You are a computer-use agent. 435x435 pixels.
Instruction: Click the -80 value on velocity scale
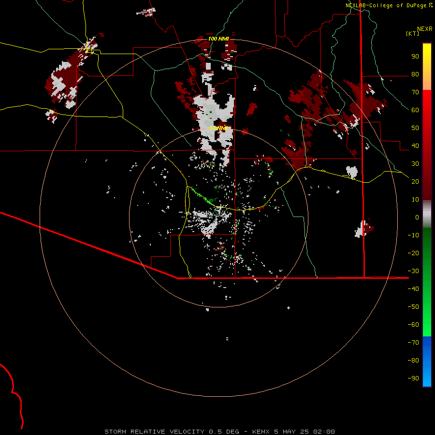point(413,361)
